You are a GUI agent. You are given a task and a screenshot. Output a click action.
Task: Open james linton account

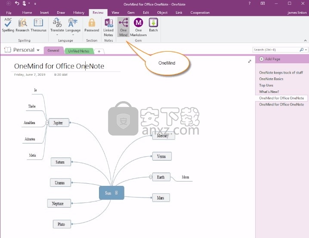[297, 12]
